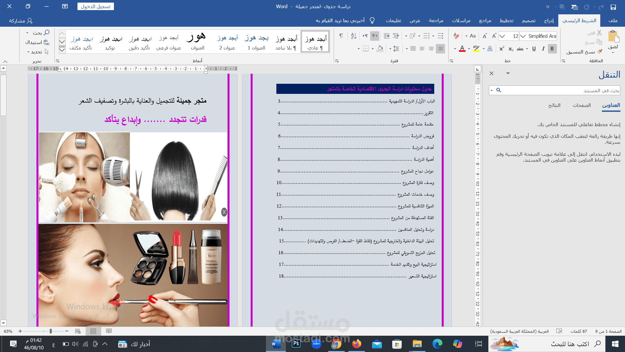
Task: Click the search magnifier in navigation pane
Action: tap(498, 90)
